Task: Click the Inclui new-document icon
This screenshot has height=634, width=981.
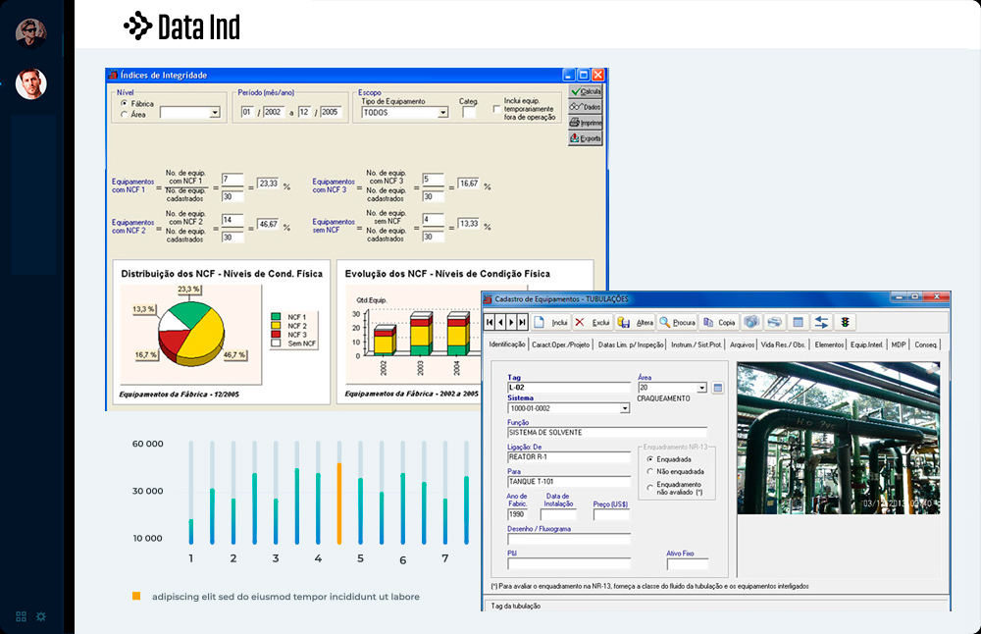Action: click(x=539, y=322)
